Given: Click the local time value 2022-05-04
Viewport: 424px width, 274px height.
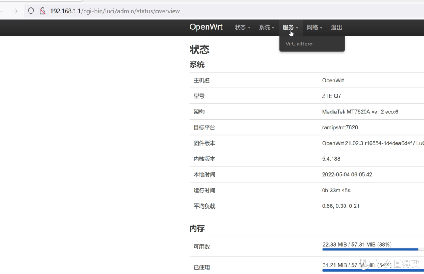Looking at the screenshot, I should point(352,174).
